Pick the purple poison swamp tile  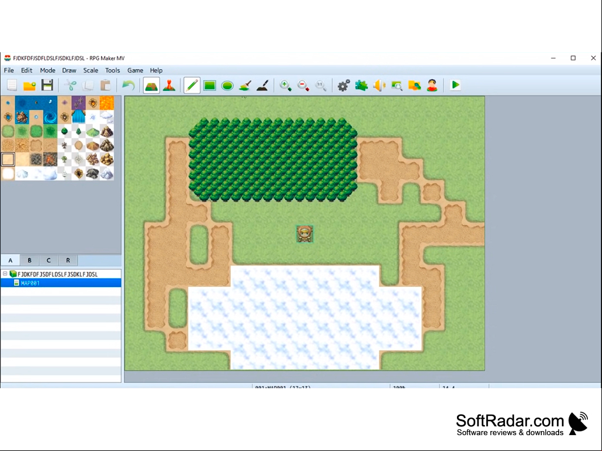(x=78, y=103)
